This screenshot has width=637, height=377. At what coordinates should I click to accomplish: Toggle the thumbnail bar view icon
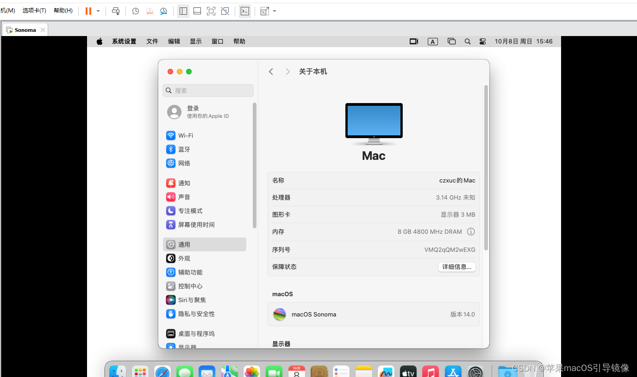(197, 11)
